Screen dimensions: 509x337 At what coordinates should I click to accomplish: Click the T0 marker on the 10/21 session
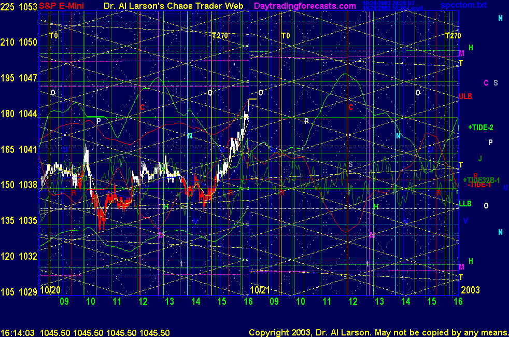click(x=286, y=36)
